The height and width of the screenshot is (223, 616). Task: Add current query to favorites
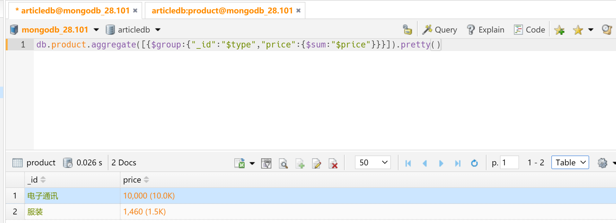tap(559, 30)
